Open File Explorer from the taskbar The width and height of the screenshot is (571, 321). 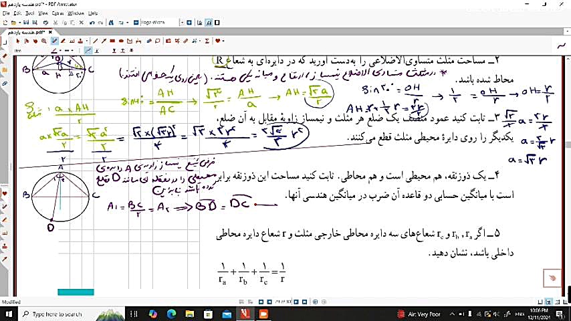[x=190, y=314]
